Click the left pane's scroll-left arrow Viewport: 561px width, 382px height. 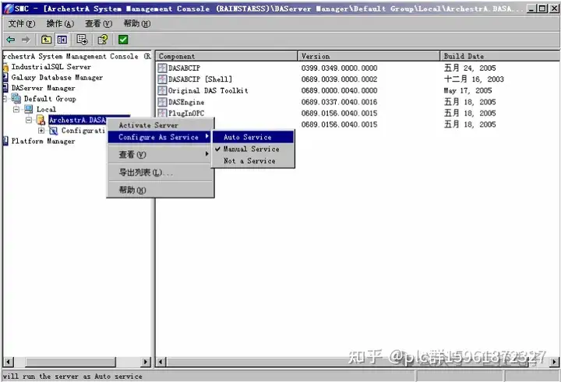[9, 362]
